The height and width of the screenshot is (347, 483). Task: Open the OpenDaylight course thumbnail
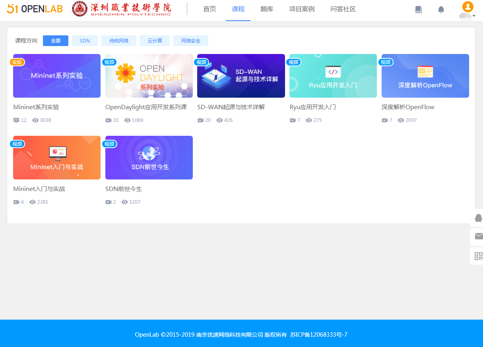149,76
